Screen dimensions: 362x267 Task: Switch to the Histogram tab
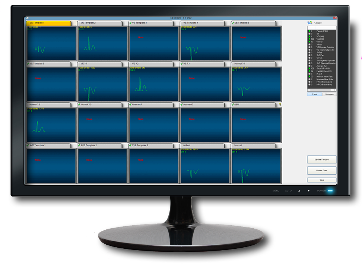(x=330, y=94)
